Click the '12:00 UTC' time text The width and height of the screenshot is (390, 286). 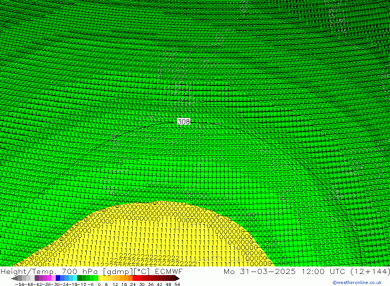coord(324,271)
